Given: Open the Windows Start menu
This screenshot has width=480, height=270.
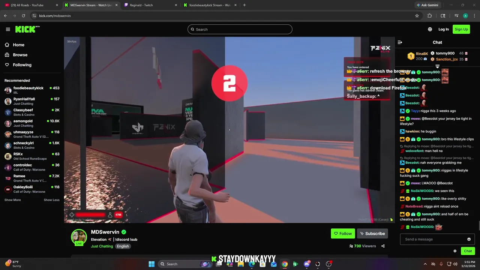Looking at the screenshot, I should (151, 264).
